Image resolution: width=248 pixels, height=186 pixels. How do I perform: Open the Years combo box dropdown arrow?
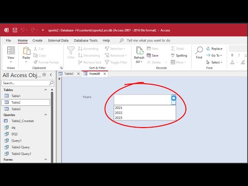point(174,100)
